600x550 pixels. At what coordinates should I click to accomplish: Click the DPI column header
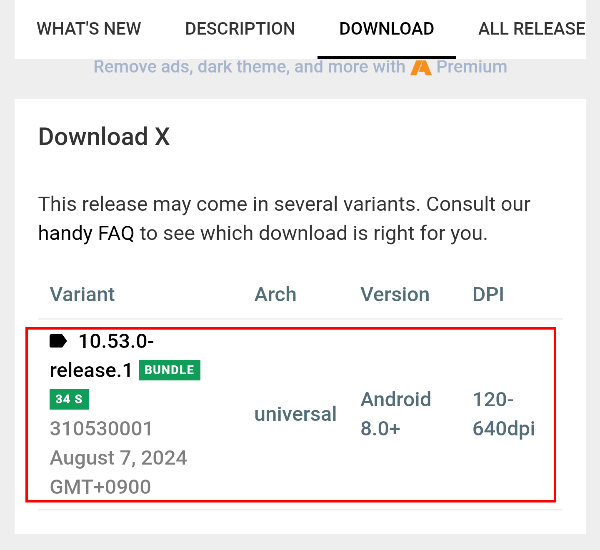point(489,294)
